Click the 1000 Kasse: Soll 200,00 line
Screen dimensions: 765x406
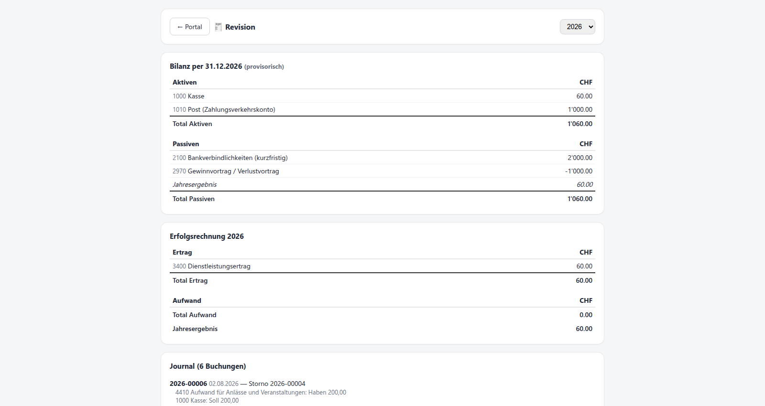pos(207,400)
